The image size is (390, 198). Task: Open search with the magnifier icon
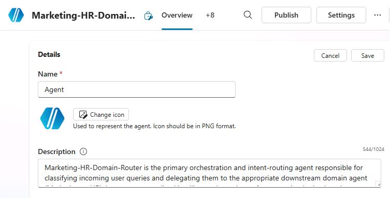coord(248,15)
